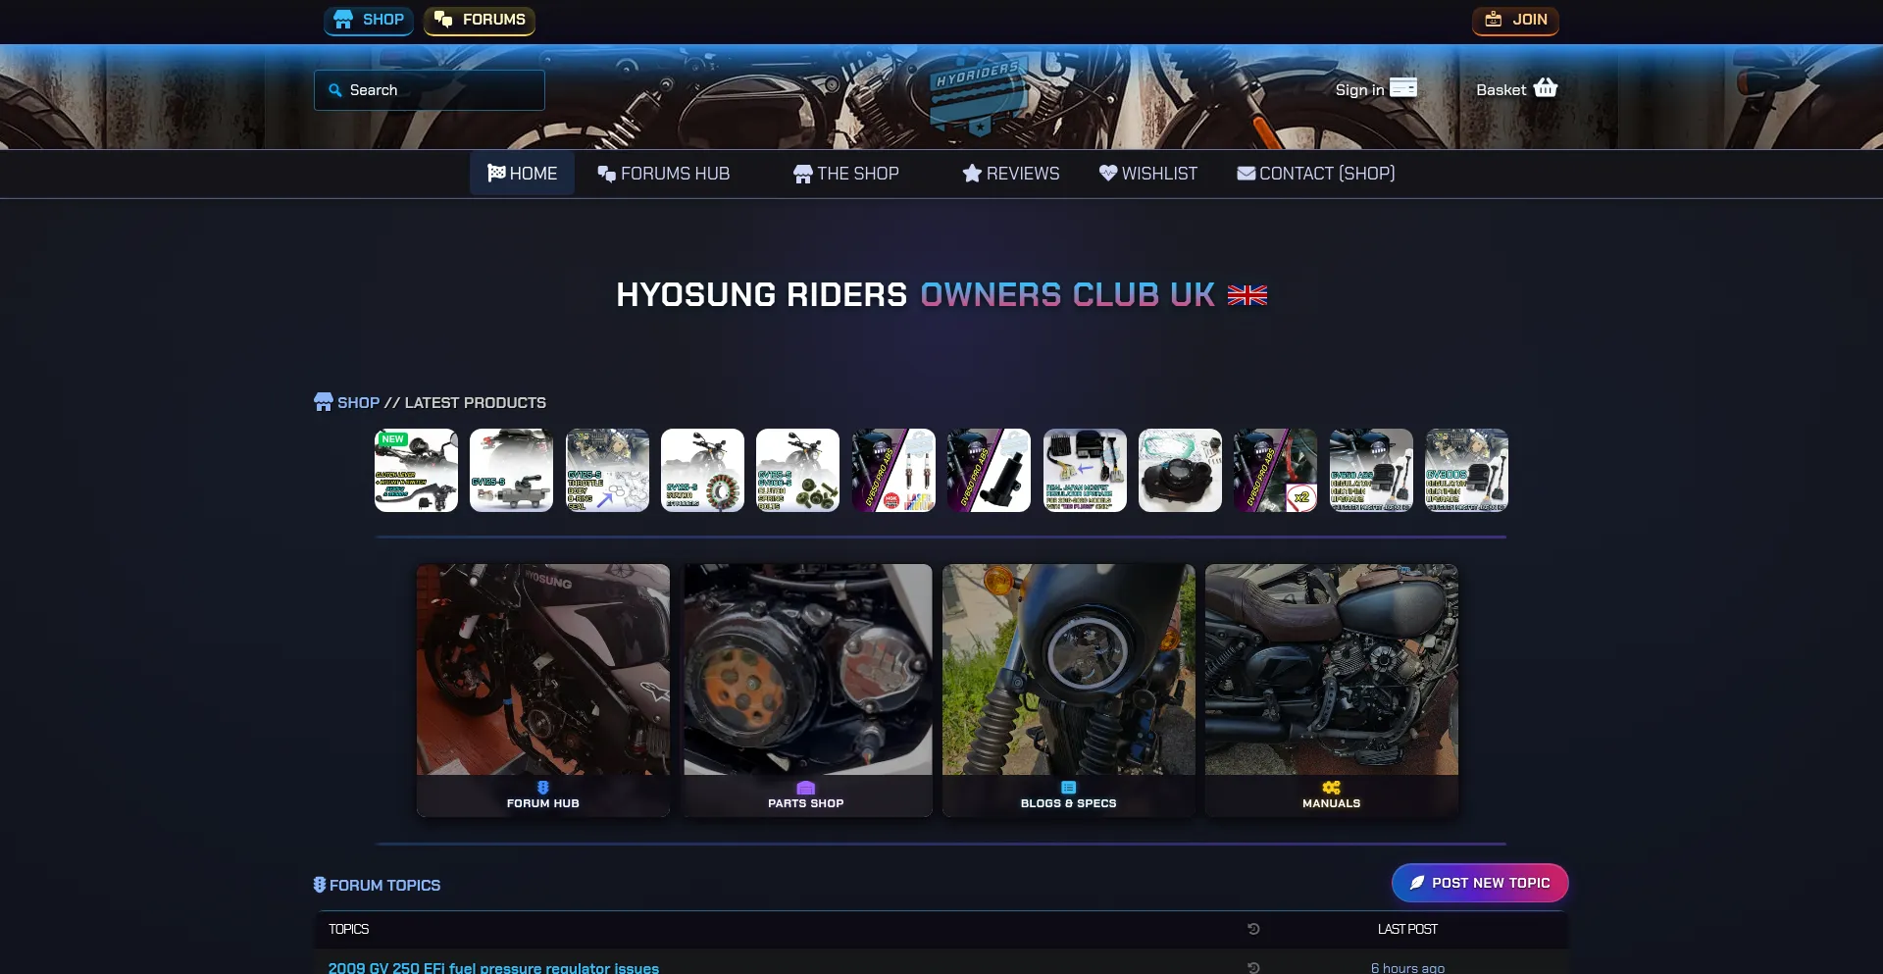Click the shop icon next to Latest Products
Screen dimensions: 1883x974
coord(324,402)
